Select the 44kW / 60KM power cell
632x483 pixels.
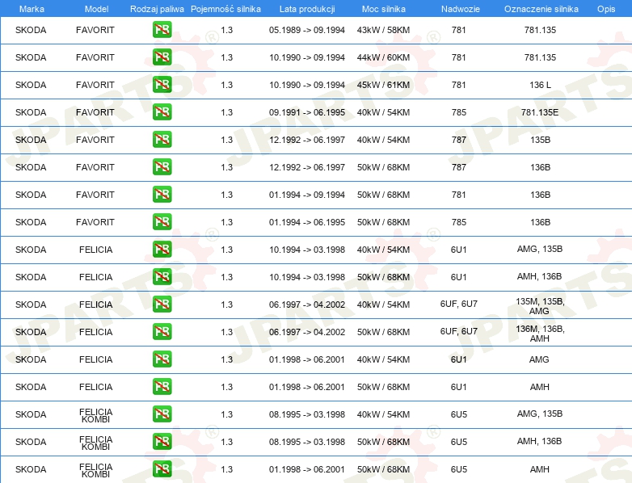click(383, 57)
